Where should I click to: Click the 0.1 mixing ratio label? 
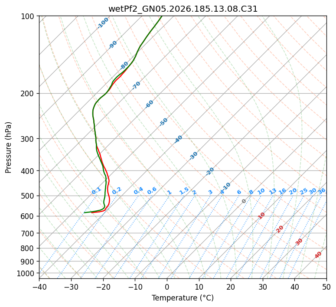coord(96,190)
